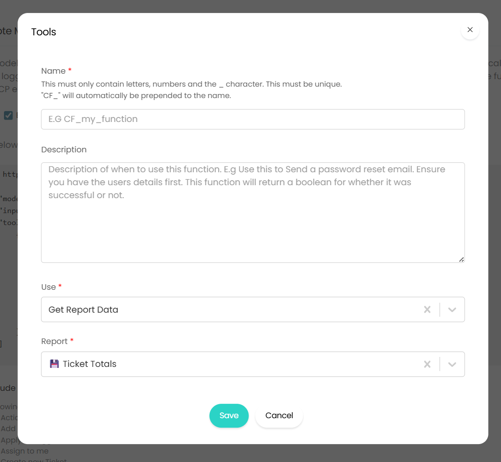Click the Tools dialog title

point(44,32)
